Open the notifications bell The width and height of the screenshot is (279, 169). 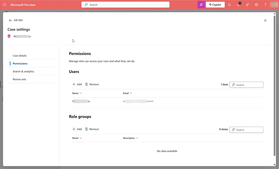[x=229, y=4]
